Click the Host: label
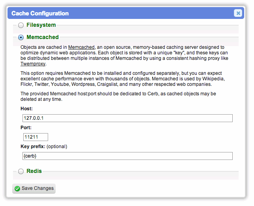Screen dimensions: 254x206 [26, 109]
